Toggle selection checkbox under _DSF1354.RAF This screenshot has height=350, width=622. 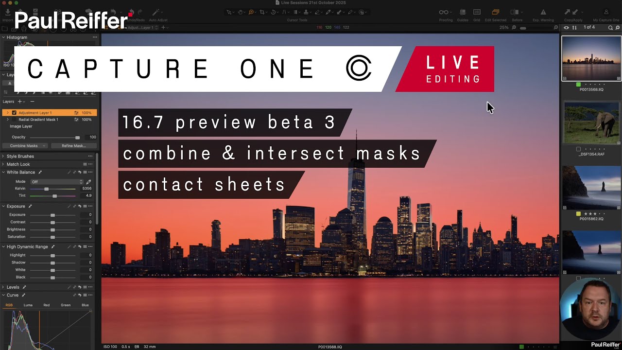click(578, 149)
